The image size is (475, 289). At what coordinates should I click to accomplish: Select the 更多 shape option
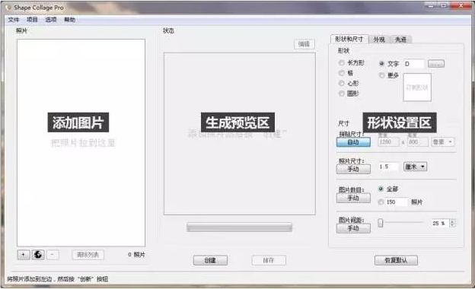pyautogui.click(x=381, y=75)
